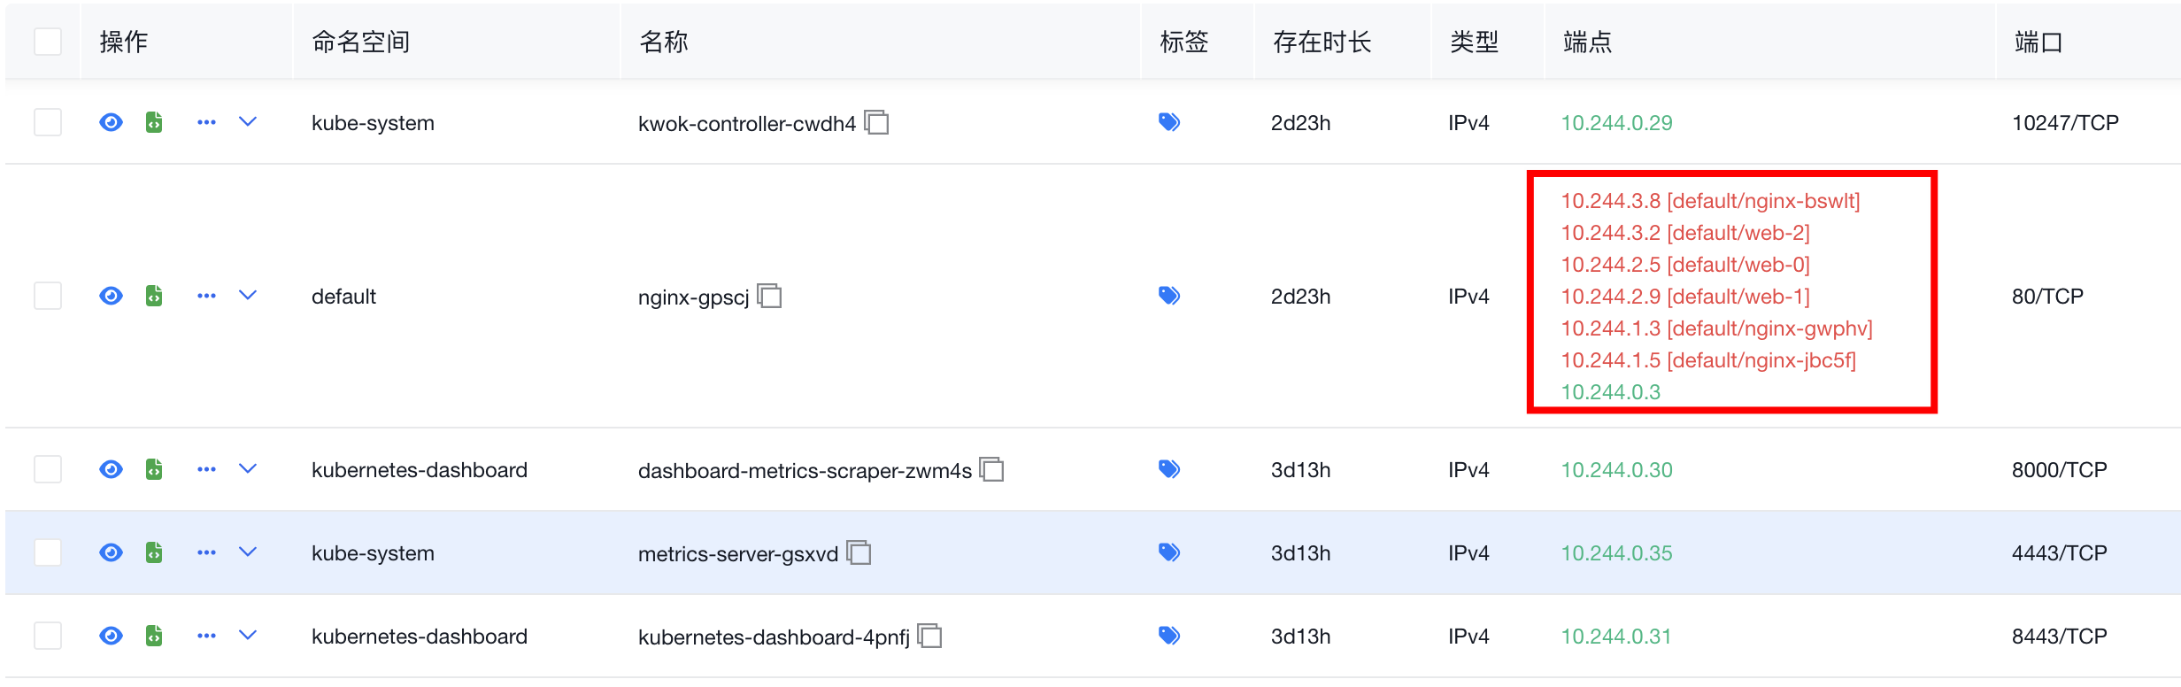Viewport: 2181px width, 687px height.
Task: Show labels of nginx-gpscj tag icon
Action: pos(1169,296)
